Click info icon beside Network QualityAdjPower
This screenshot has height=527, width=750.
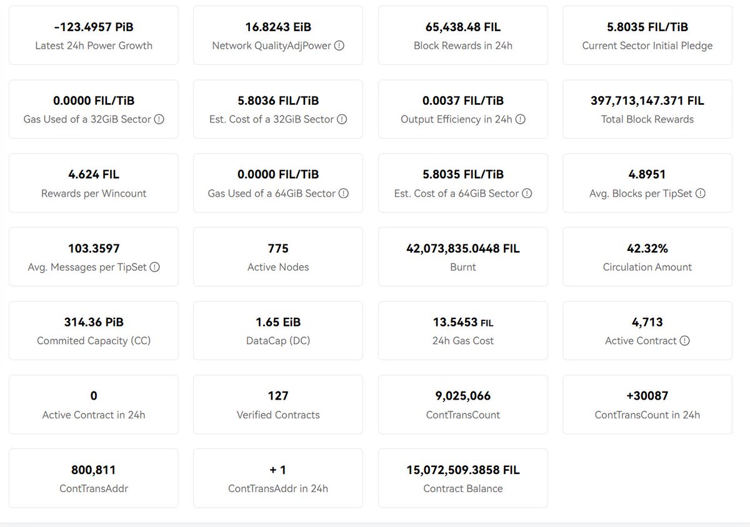click(339, 46)
